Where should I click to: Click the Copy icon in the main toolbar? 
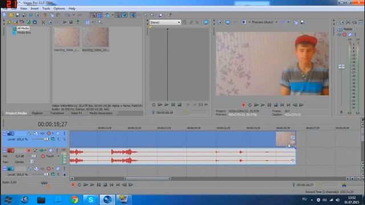(52, 15)
